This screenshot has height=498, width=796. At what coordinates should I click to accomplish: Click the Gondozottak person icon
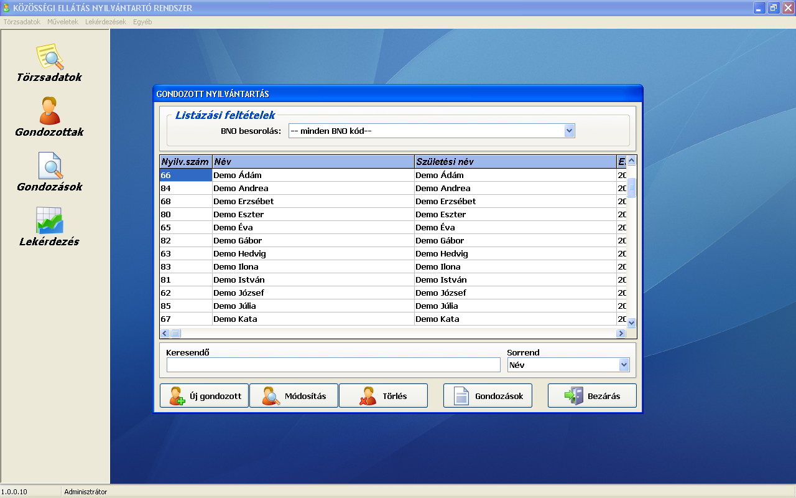coord(50,112)
